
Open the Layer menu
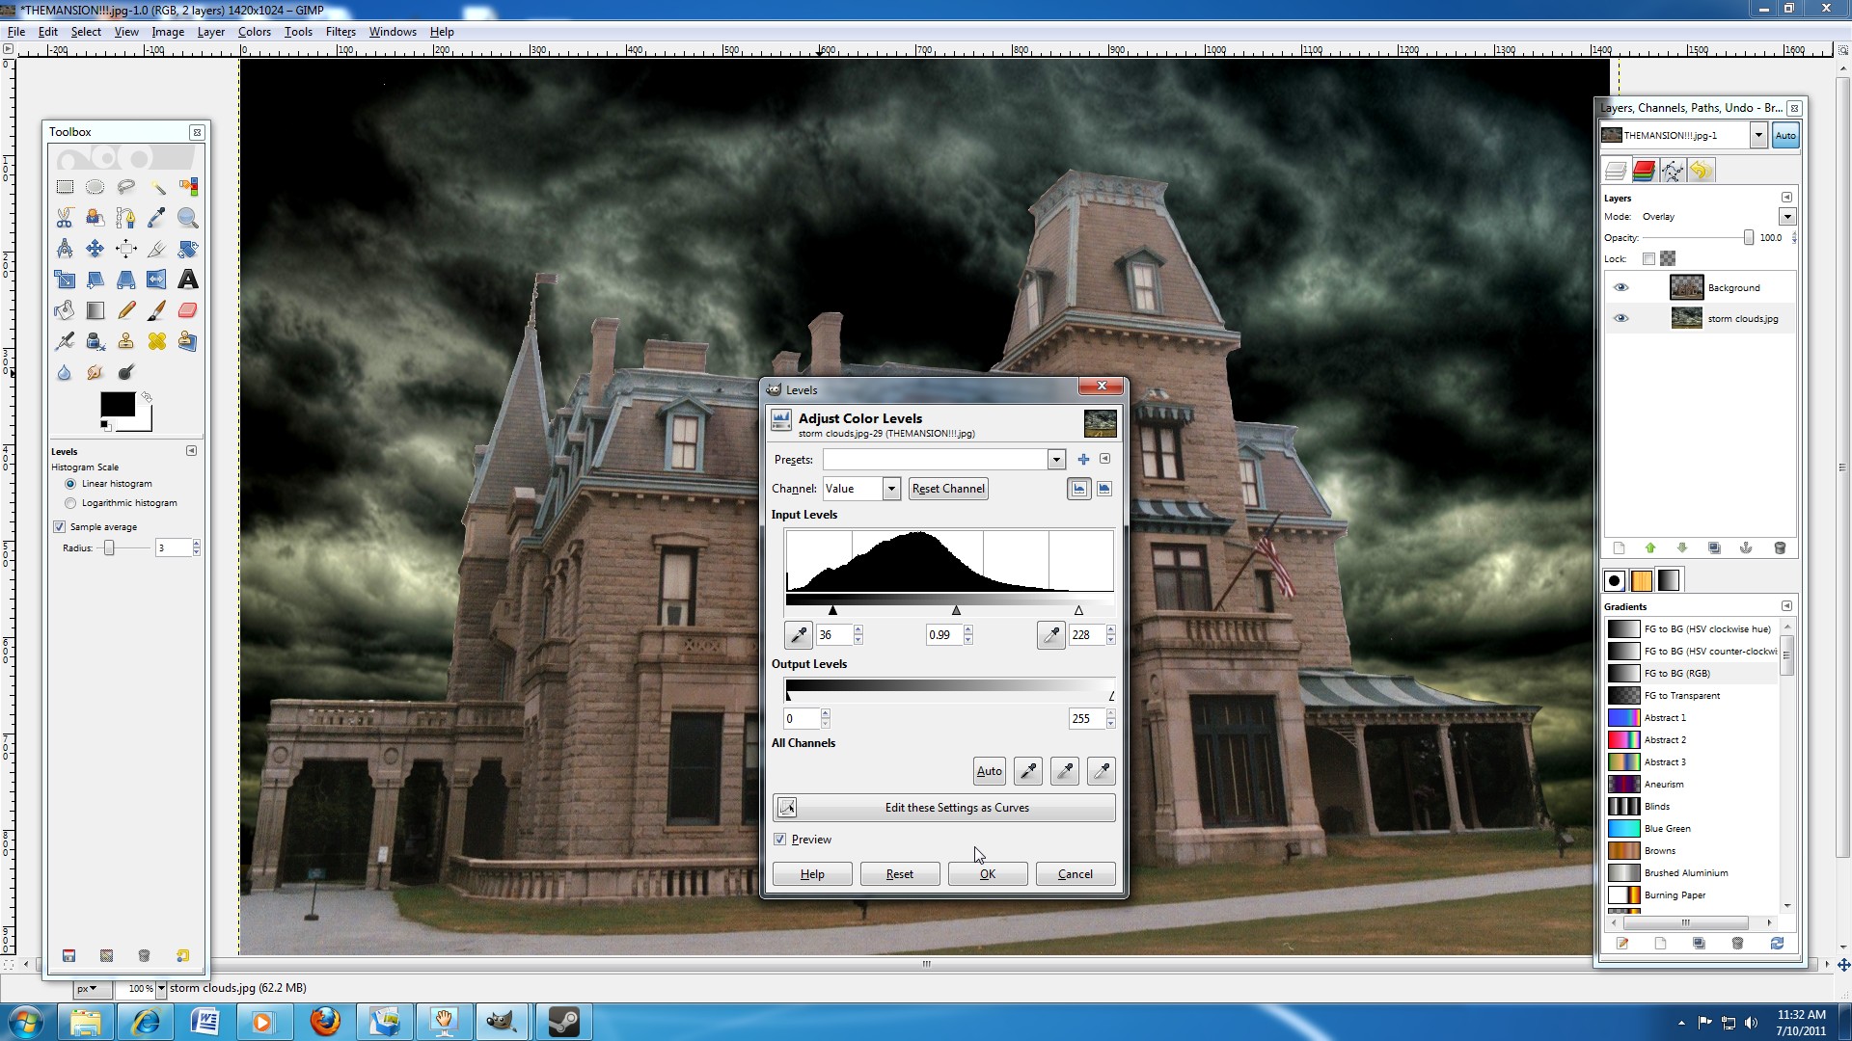click(210, 32)
